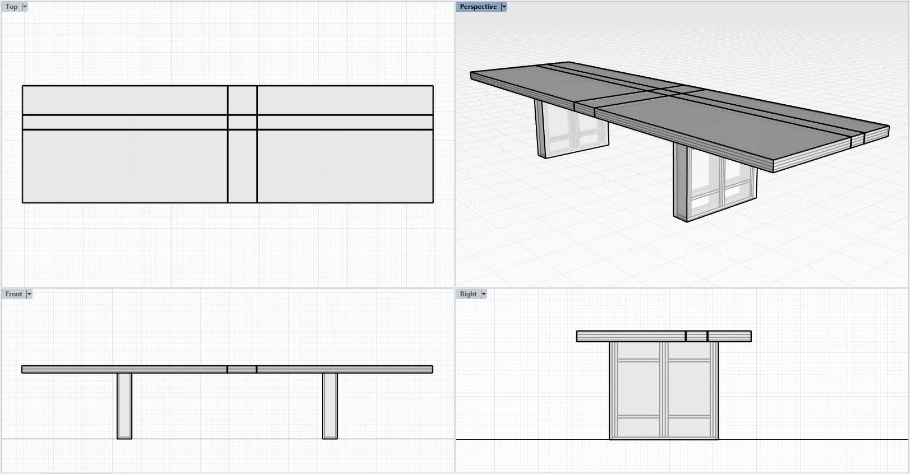
Task: Activate the Front viewport title label
Action: click(14, 294)
